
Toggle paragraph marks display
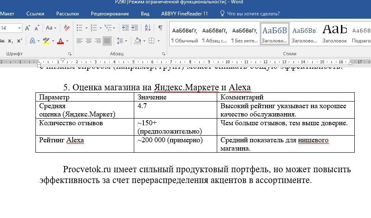tap(160, 28)
